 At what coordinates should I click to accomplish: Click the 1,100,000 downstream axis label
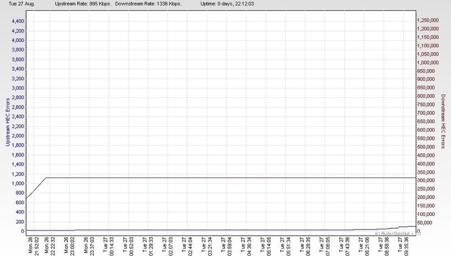pos(428,46)
